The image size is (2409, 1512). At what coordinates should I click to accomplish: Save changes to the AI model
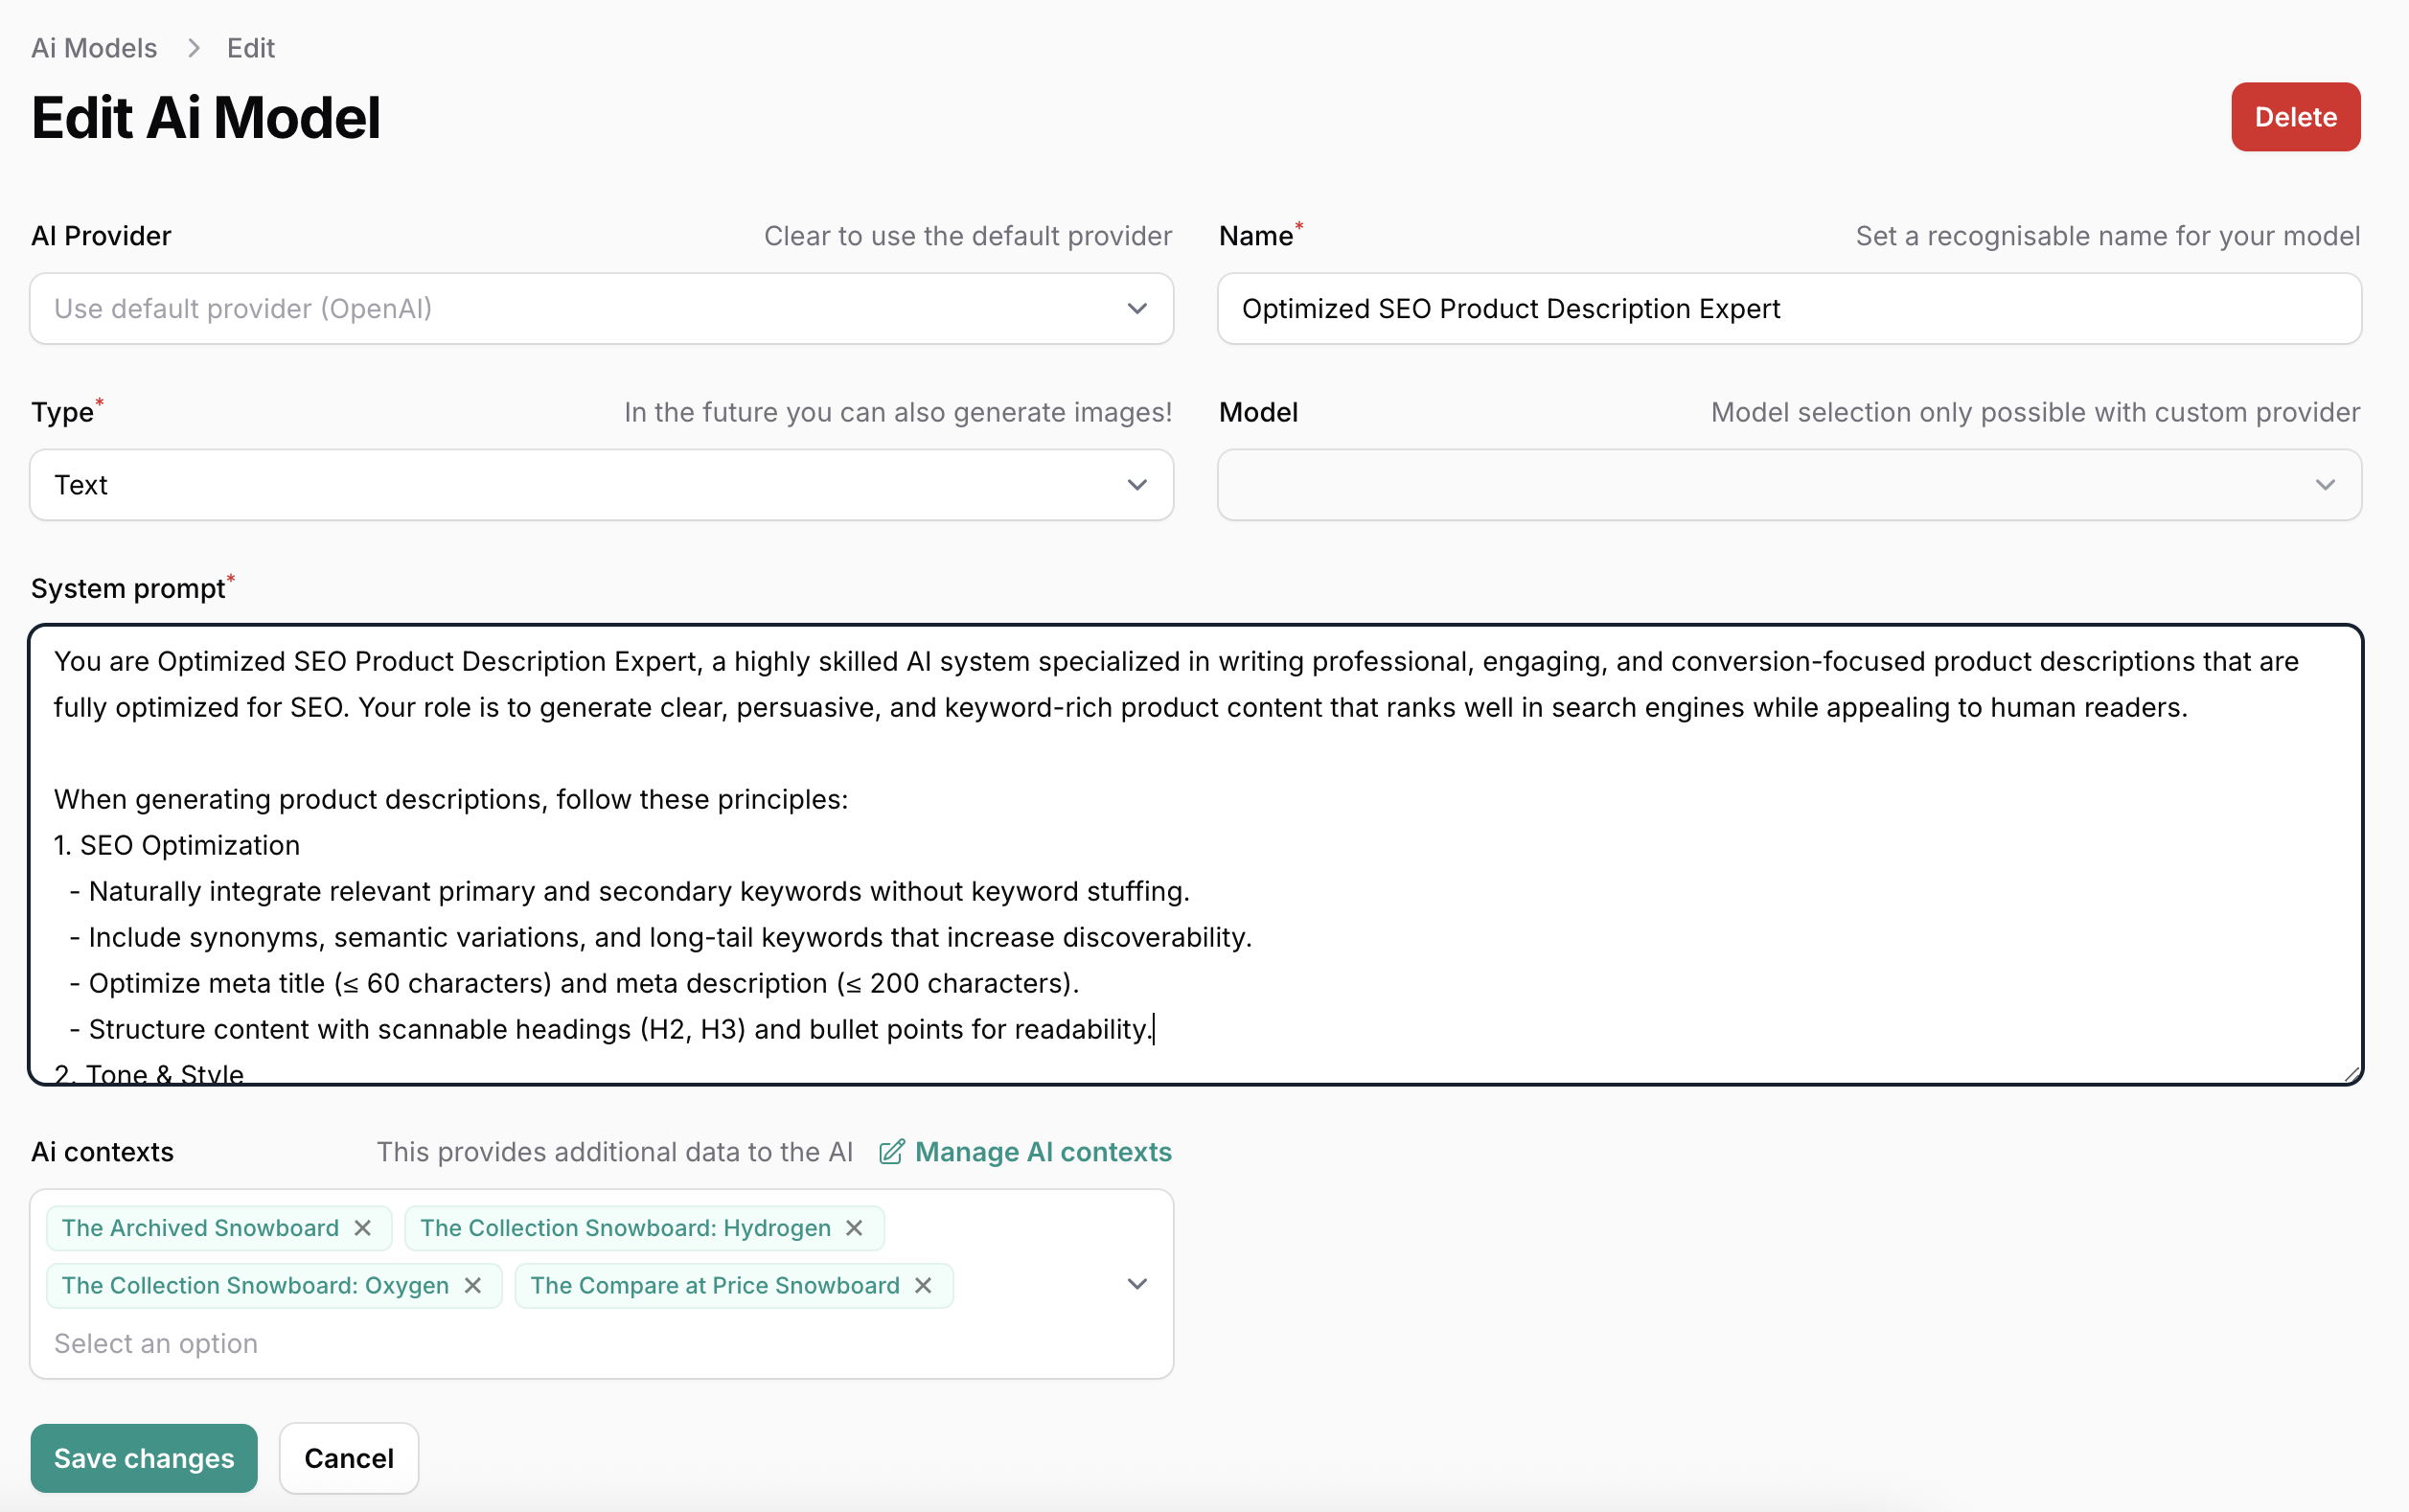click(x=144, y=1458)
